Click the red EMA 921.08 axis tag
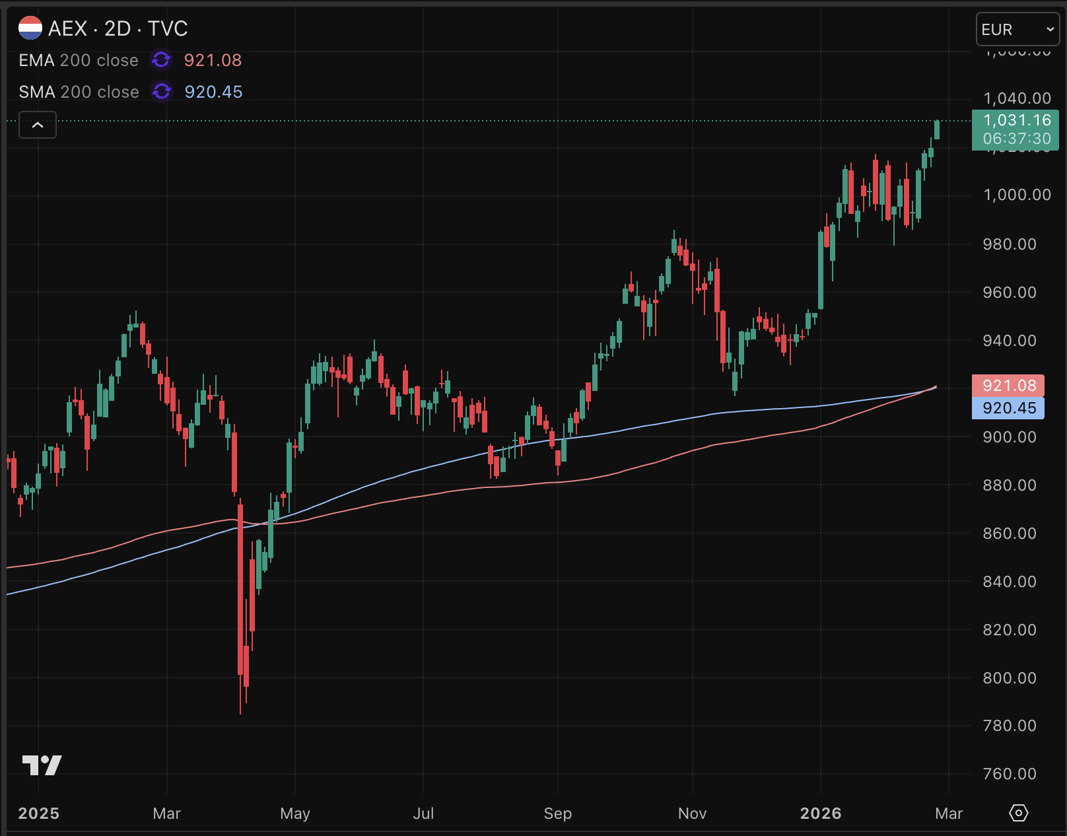 (x=1008, y=386)
